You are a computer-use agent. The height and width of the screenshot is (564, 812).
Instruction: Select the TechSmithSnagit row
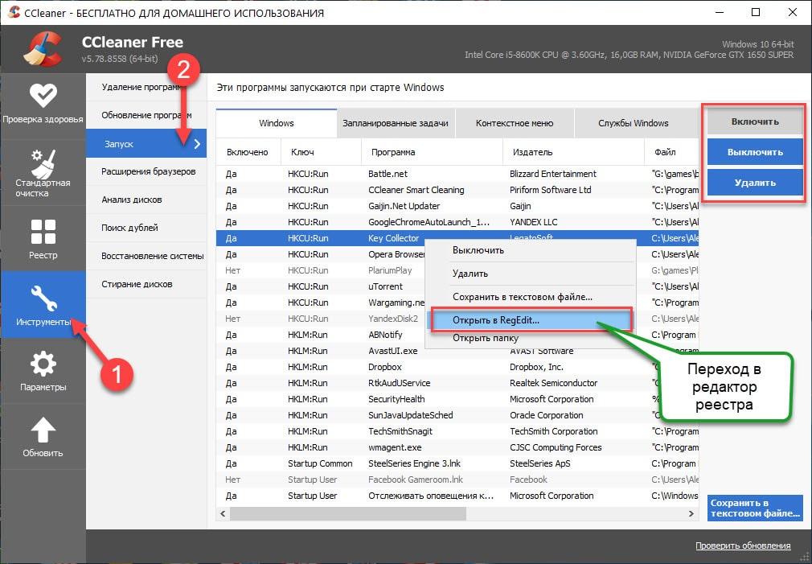457,431
